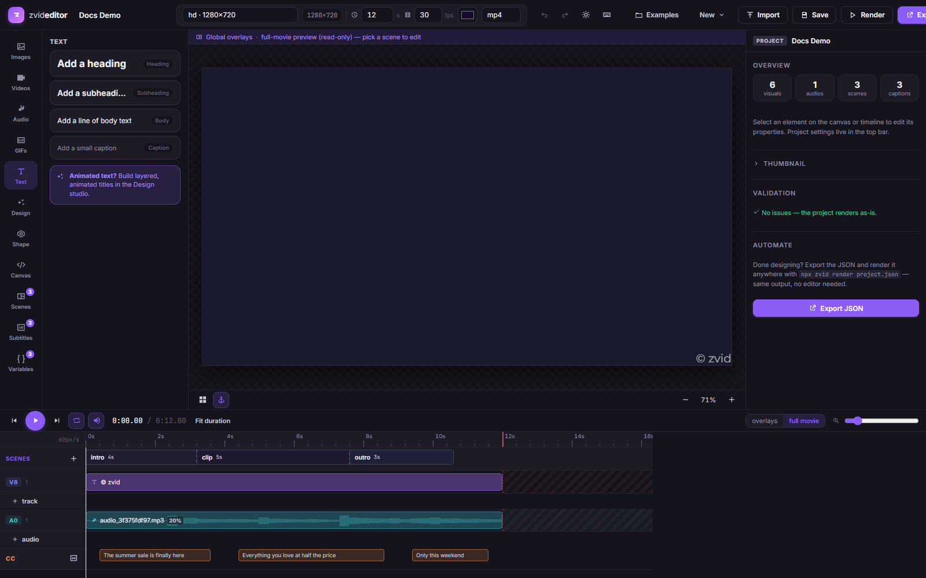Open the Images panel

[x=21, y=51]
